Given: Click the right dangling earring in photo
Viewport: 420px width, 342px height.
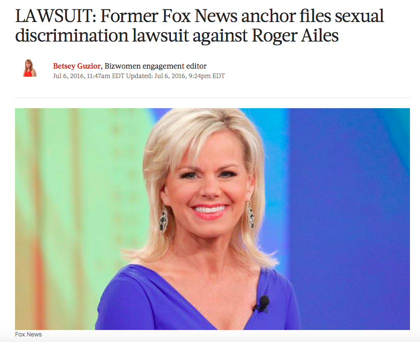Looking at the screenshot, I should pyautogui.click(x=251, y=216).
